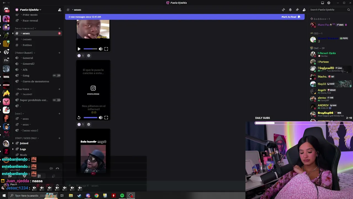Image resolution: width=353 pixels, height=199 pixels.
Task: Click the reaction count on first video
Action: pyautogui.click(x=81, y=56)
